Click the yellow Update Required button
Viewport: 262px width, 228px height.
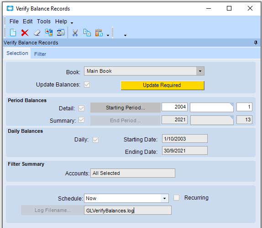[x=162, y=85]
